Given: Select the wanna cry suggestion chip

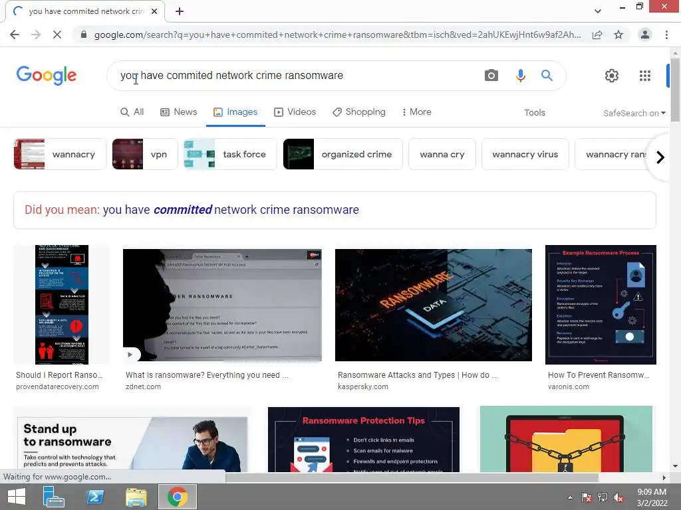Looking at the screenshot, I should tap(442, 154).
